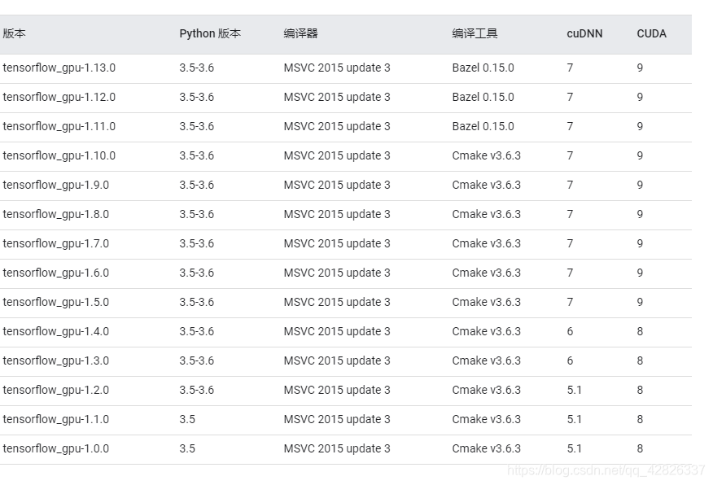Click cuDNN value 7 in tensorflow_gpu-1.13.0 row
Screen dimensions: 713x485
(x=570, y=68)
